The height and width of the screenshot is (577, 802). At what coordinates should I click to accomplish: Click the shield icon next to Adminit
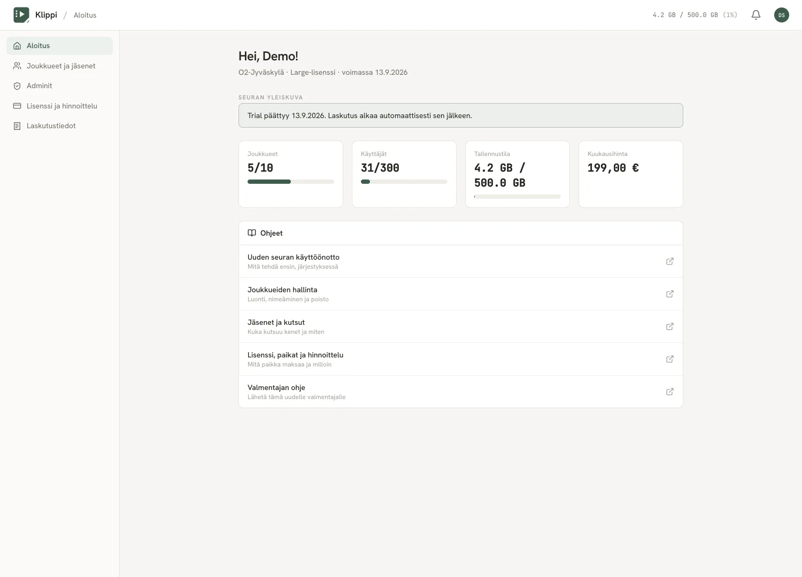17,86
